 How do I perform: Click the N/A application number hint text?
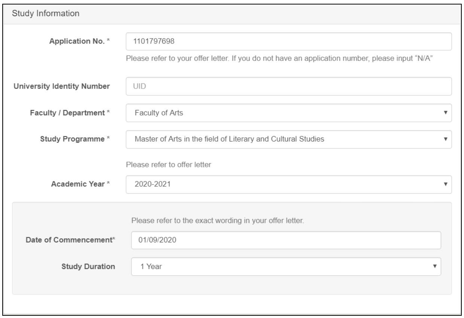coord(279,59)
